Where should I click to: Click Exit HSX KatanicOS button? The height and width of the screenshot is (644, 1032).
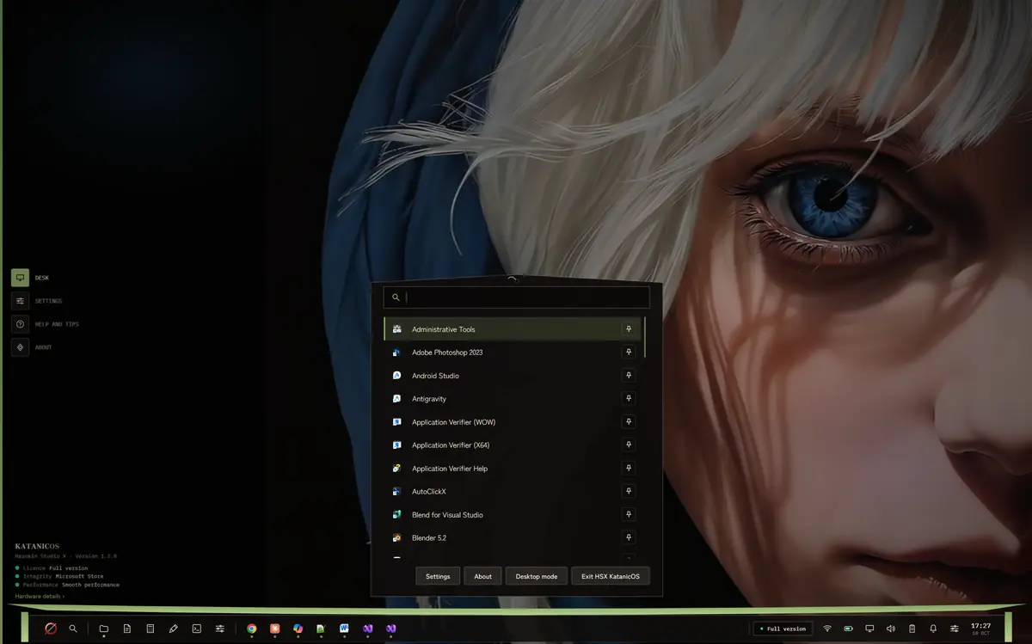point(611,576)
